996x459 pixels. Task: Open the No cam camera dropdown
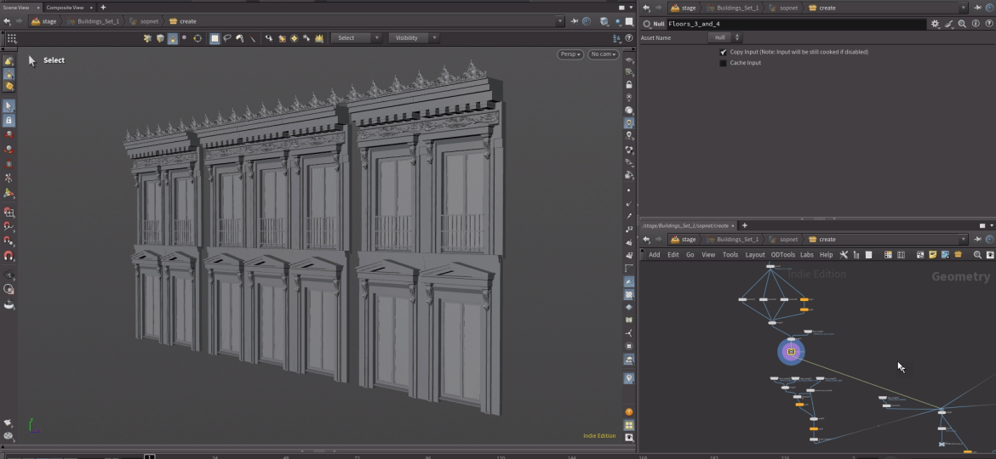pos(603,54)
